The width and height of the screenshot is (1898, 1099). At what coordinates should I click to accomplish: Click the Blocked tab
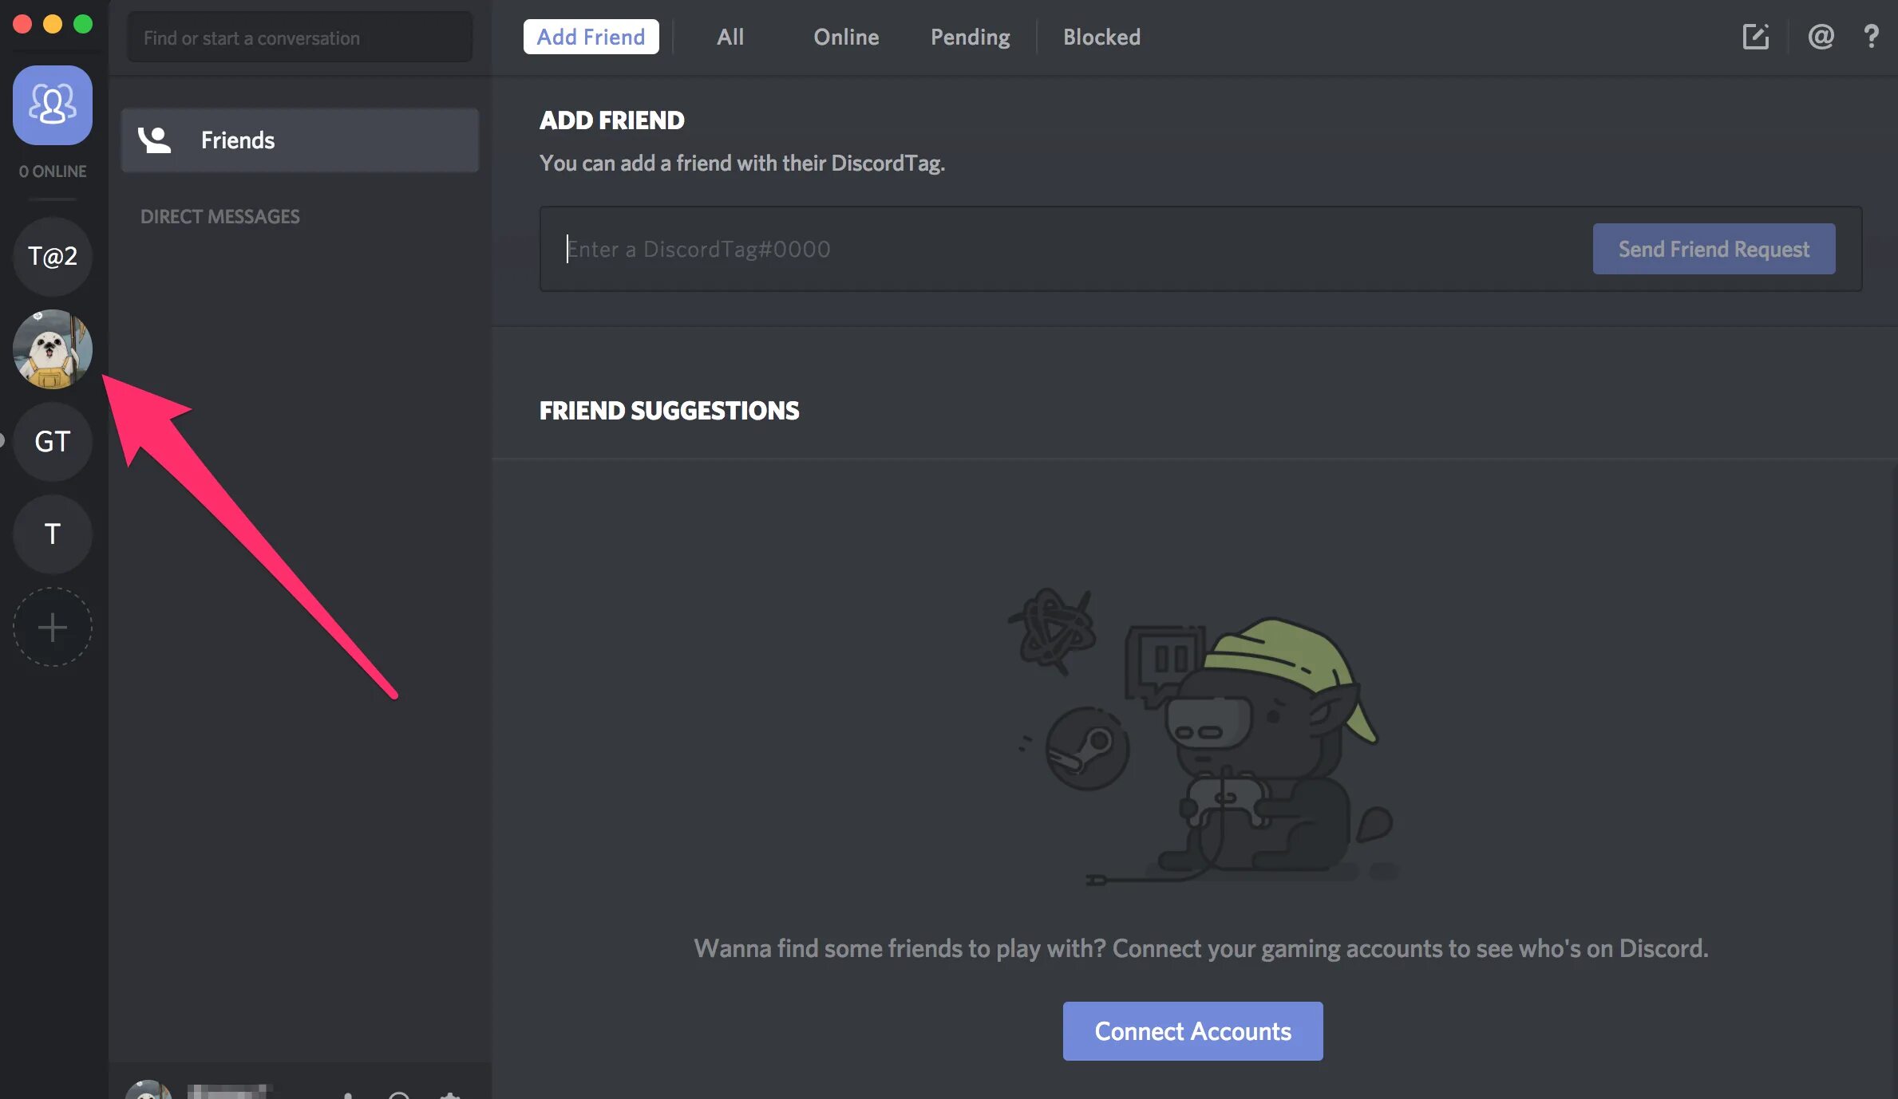[x=1101, y=35]
